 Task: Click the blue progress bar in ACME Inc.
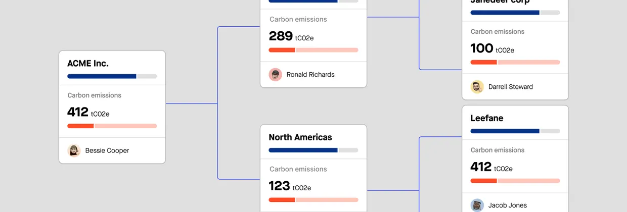pyautogui.click(x=102, y=76)
